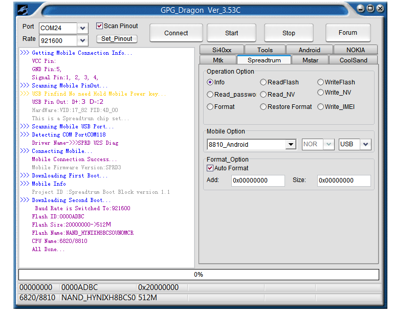This screenshot has height=314, width=393.
Task: Click the Set_Pinout button
Action: click(x=117, y=39)
